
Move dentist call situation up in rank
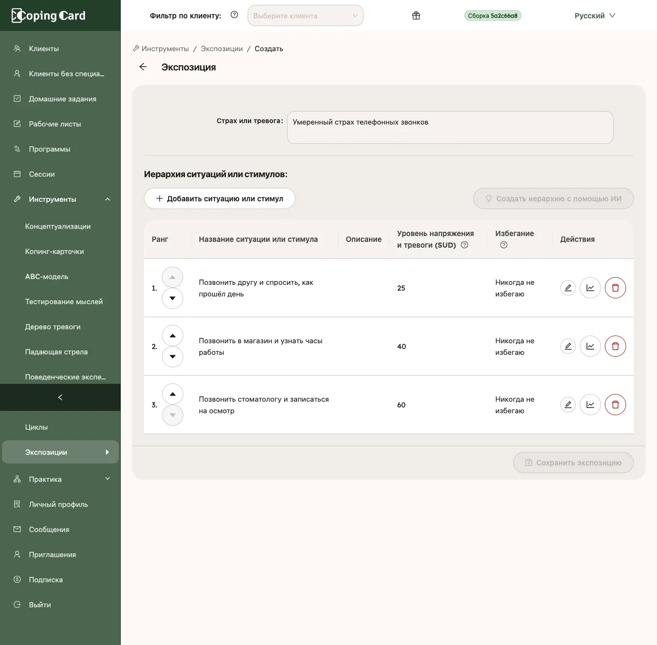coord(172,394)
